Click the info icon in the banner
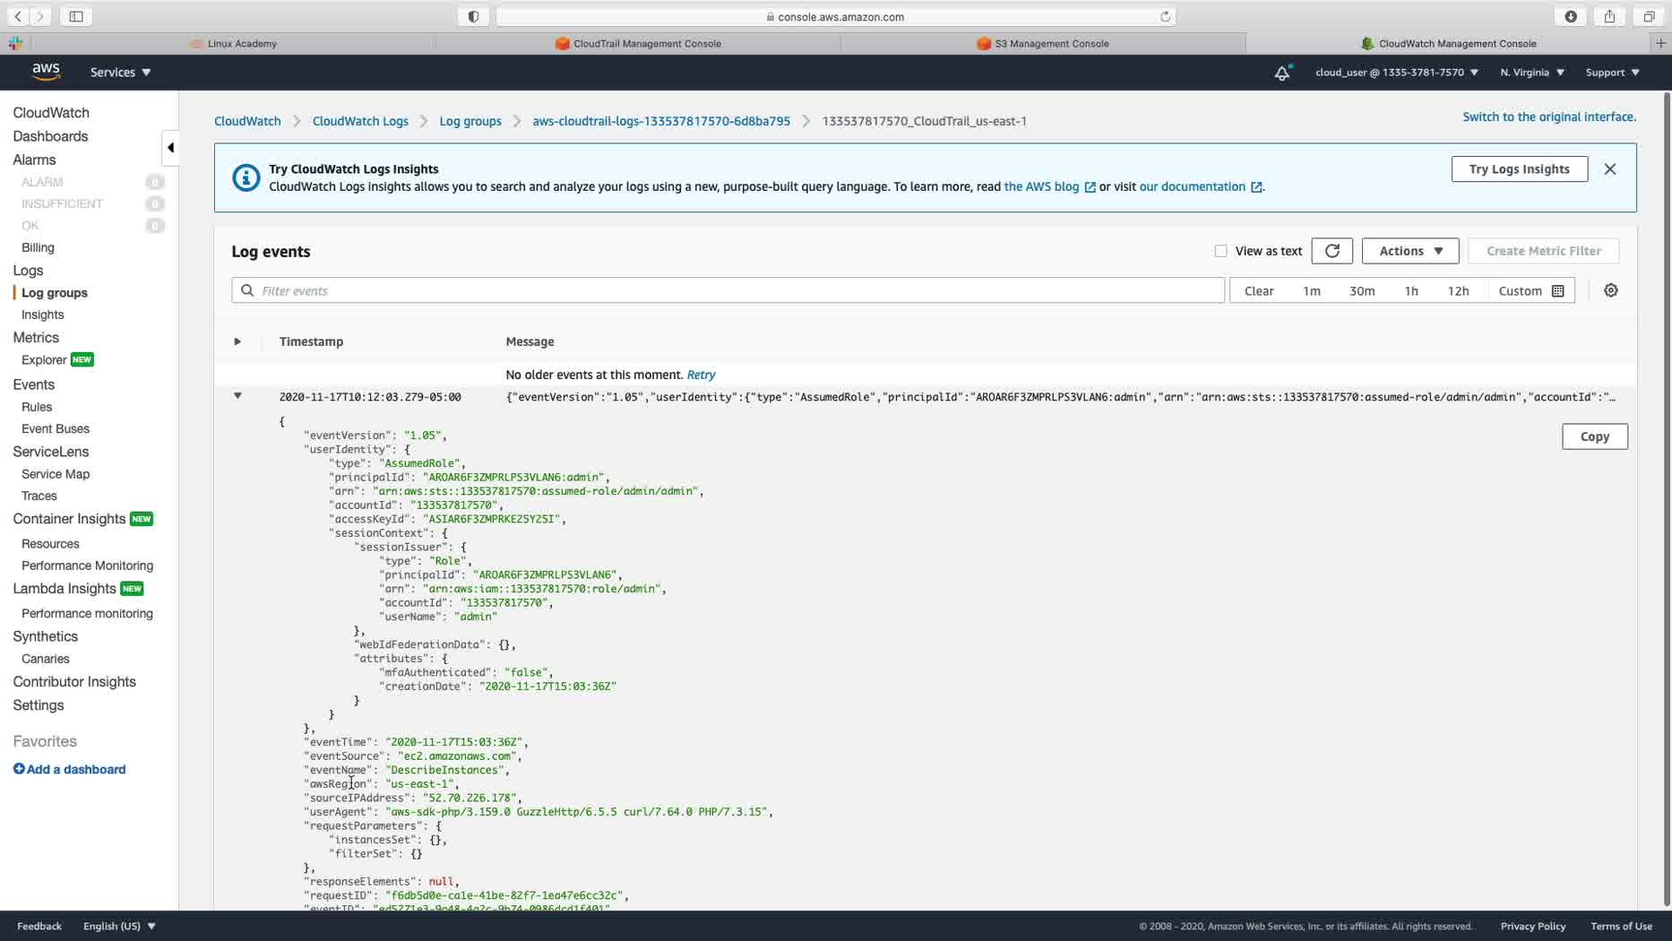 pos(246,177)
